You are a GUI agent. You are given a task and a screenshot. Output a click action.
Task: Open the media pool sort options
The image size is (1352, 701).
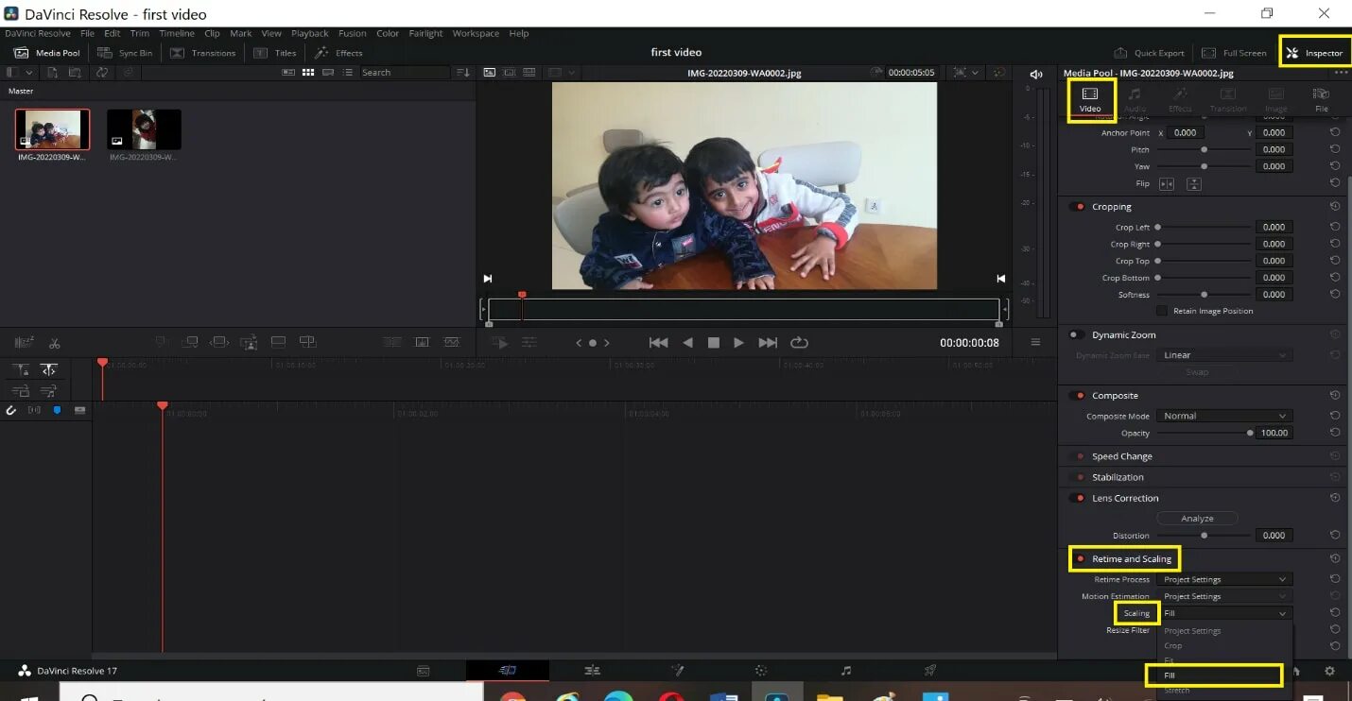tap(462, 72)
